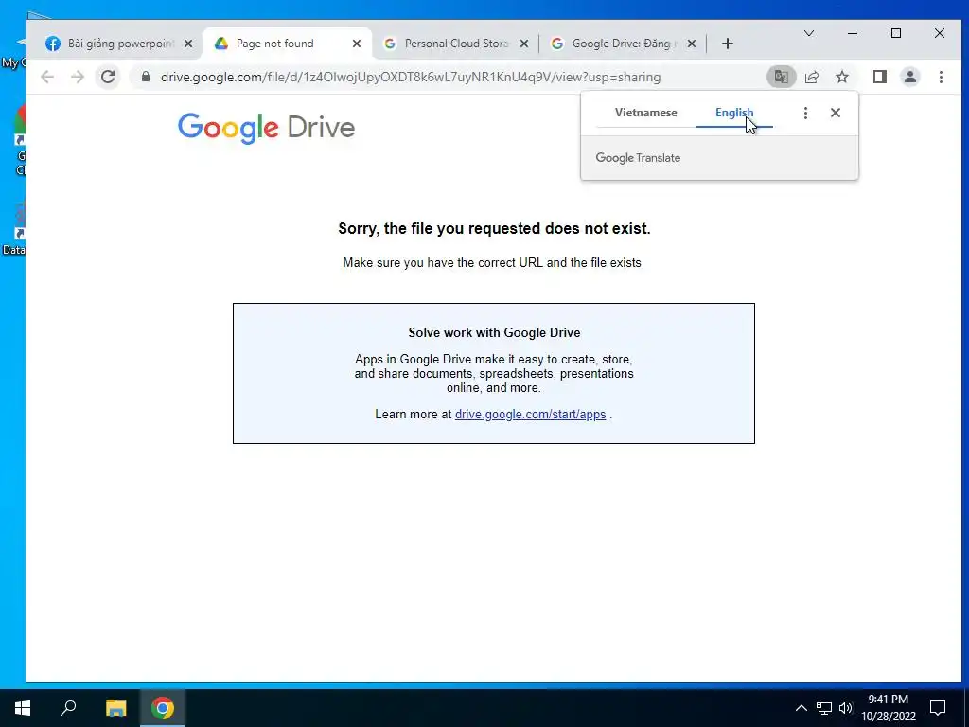Screen dimensions: 969x727
Task: Open the taskbar clock and date
Action: tap(889, 708)
